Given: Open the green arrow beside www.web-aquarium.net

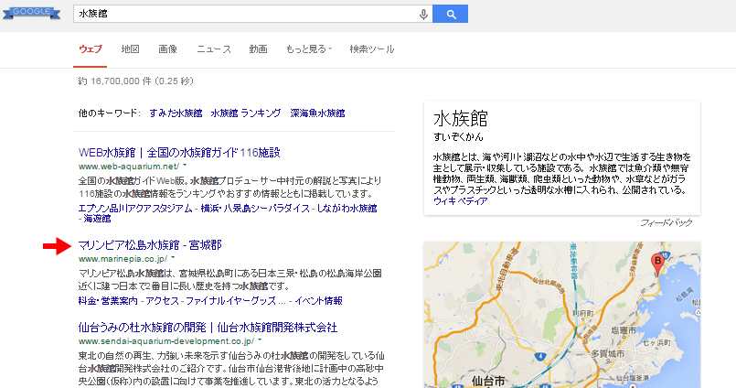Looking at the screenshot, I should pos(184,167).
